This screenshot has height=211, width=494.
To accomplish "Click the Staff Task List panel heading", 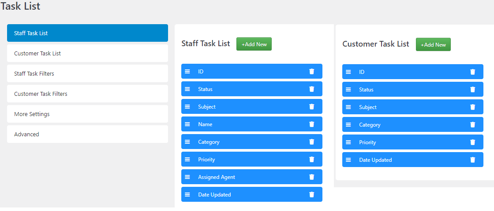I will 206,44.
